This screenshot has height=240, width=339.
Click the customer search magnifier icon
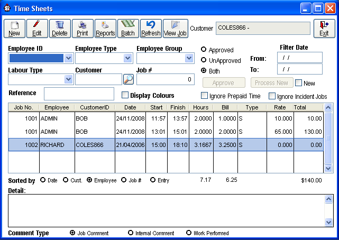click(129, 79)
